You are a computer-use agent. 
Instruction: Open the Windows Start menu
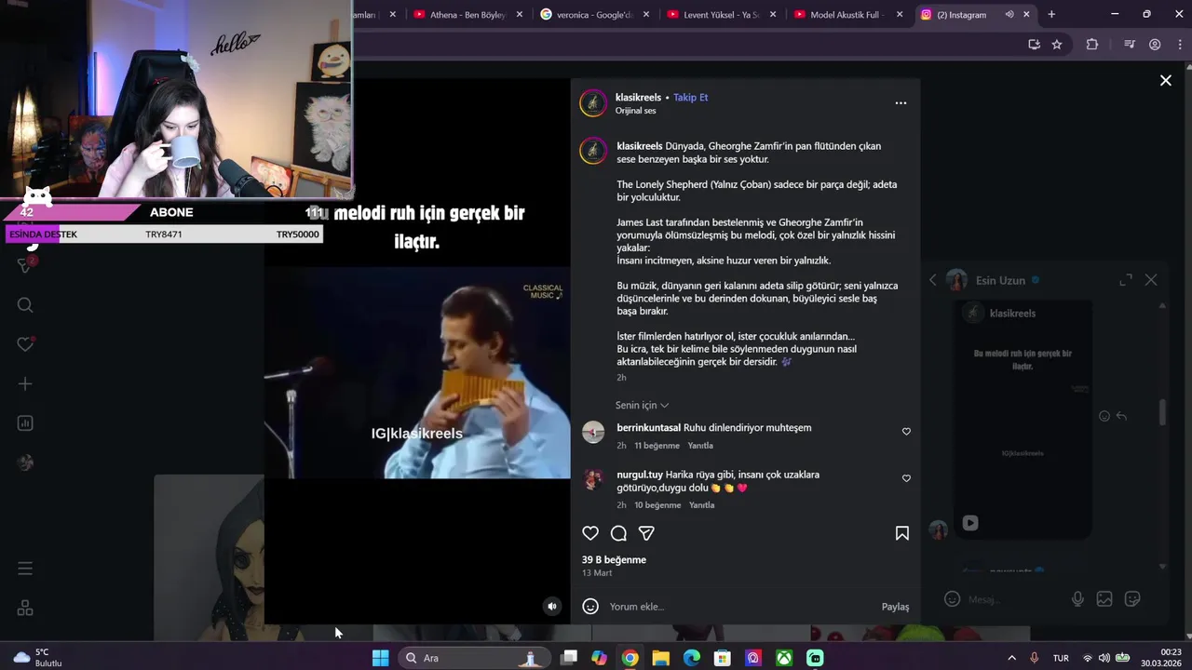(x=380, y=658)
